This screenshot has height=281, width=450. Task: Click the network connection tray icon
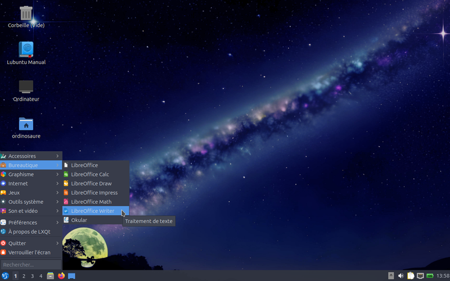420,276
